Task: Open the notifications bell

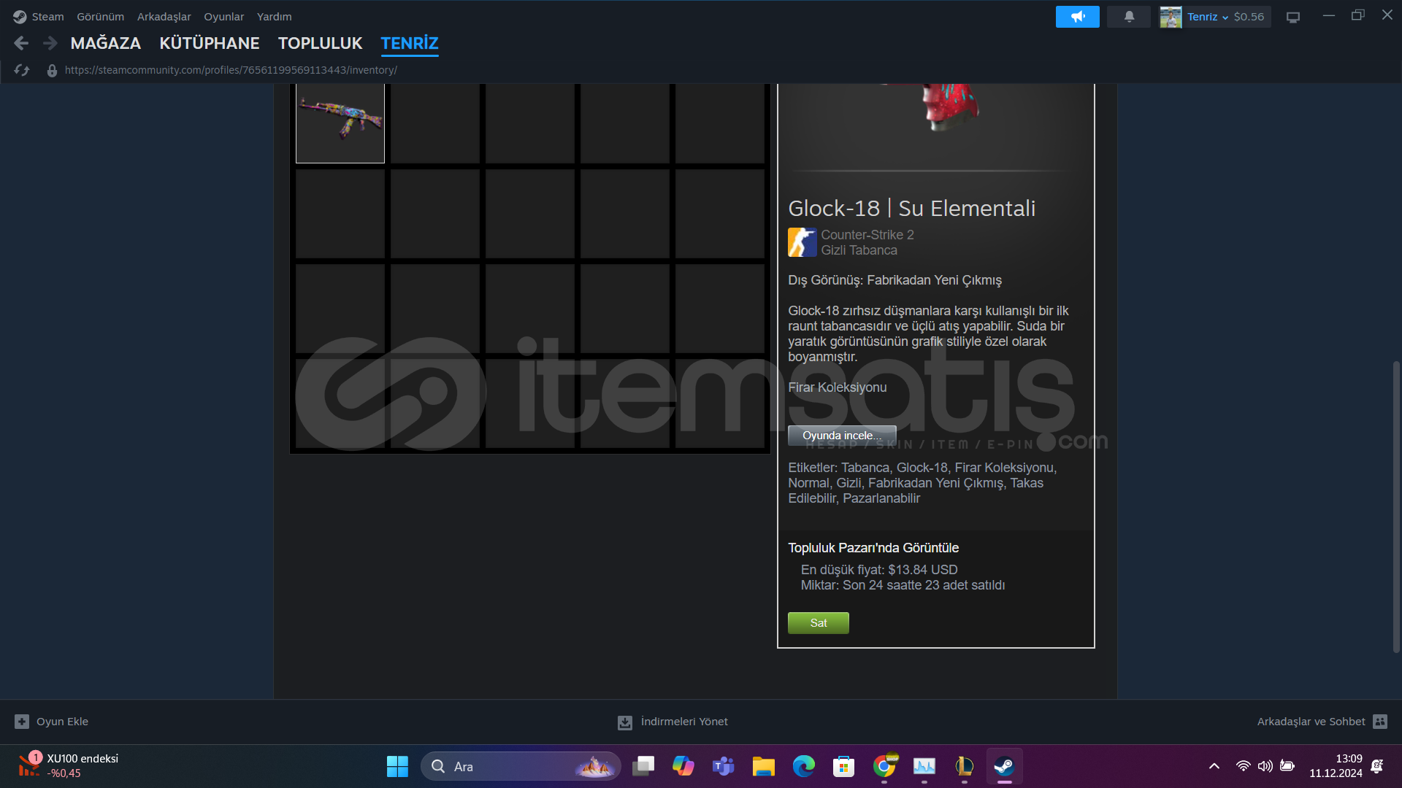Action: pos(1129,17)
